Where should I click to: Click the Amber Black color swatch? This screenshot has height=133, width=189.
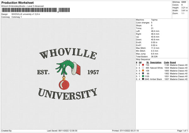click(x=143, y=79)
